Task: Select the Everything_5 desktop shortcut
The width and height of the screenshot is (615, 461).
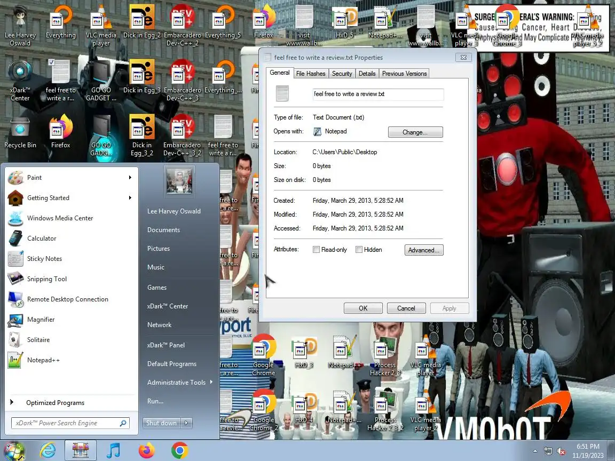Action: pos(223,23)
